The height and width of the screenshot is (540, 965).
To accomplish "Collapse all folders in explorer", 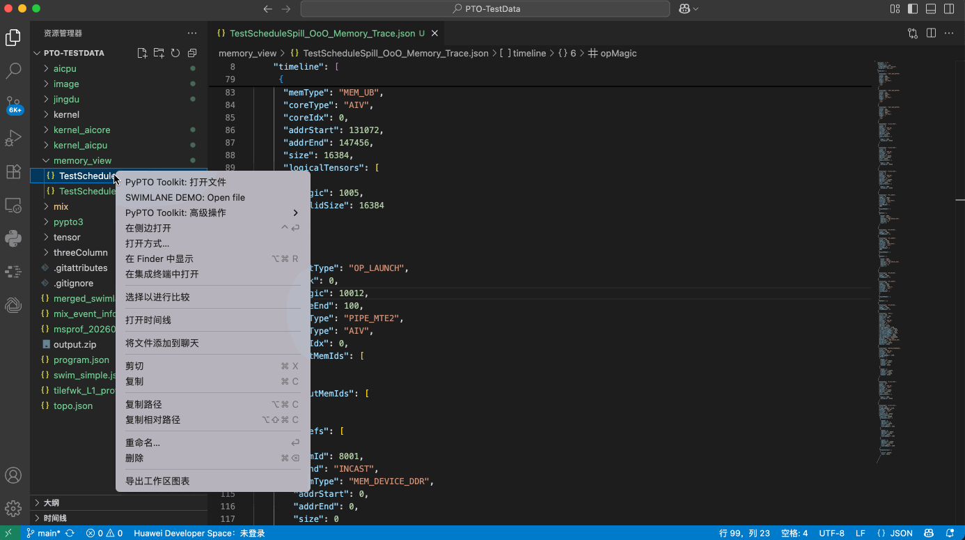I will click(192, 53).
